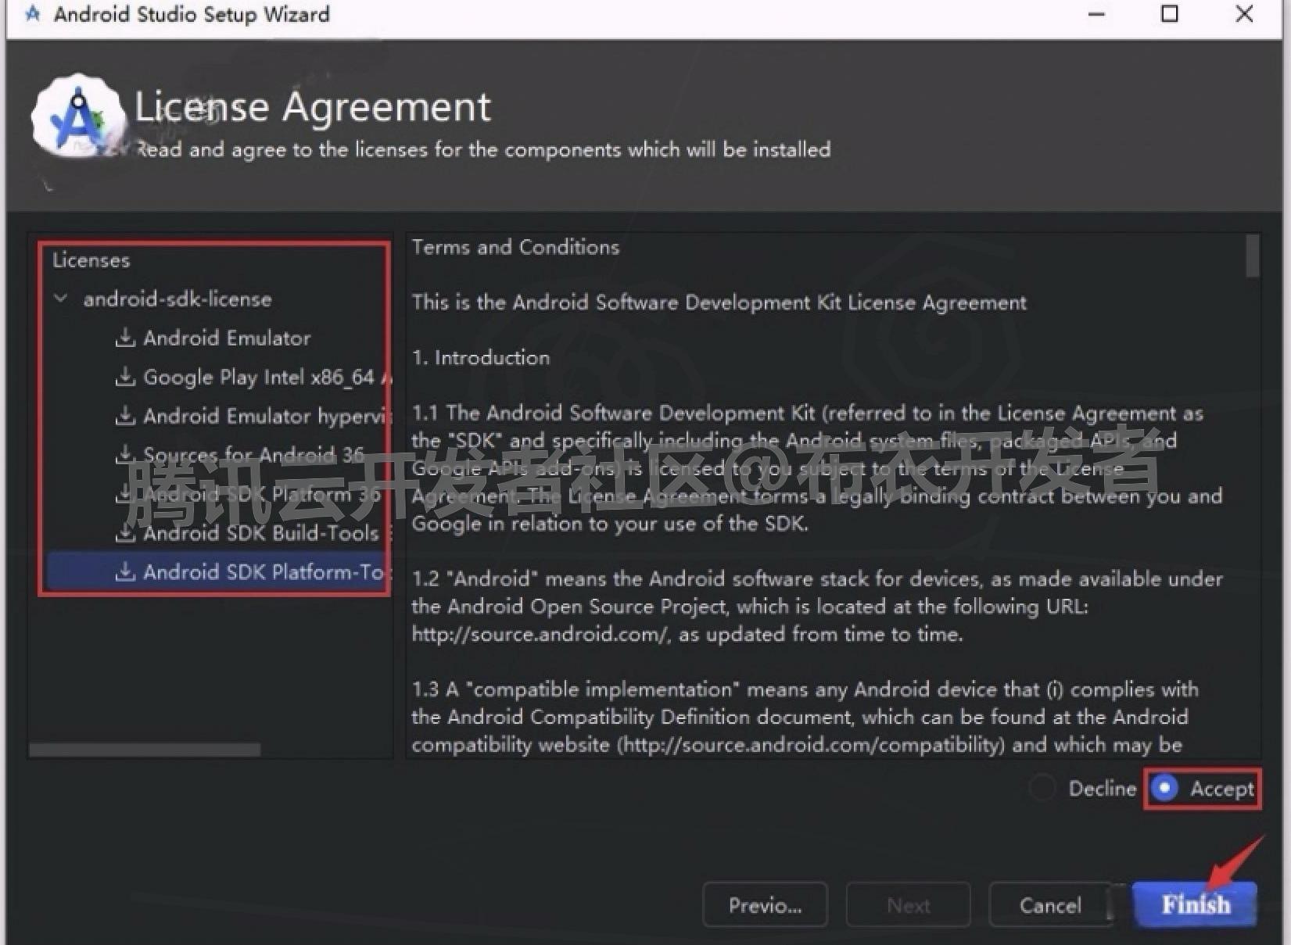Click the download icon beside Android SDK Platform-Tools
The width and height of the screenshot is (1291, 945).
[x=126, y=571]
